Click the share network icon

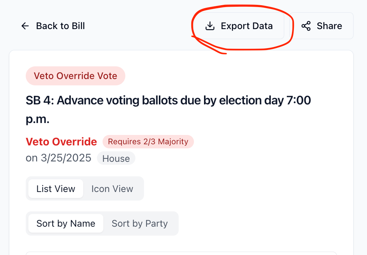point(306,26)
